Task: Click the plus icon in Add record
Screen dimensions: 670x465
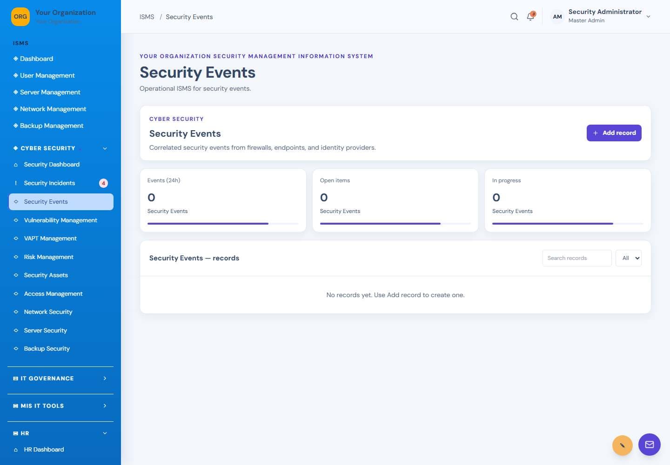Action: (596, 133)
